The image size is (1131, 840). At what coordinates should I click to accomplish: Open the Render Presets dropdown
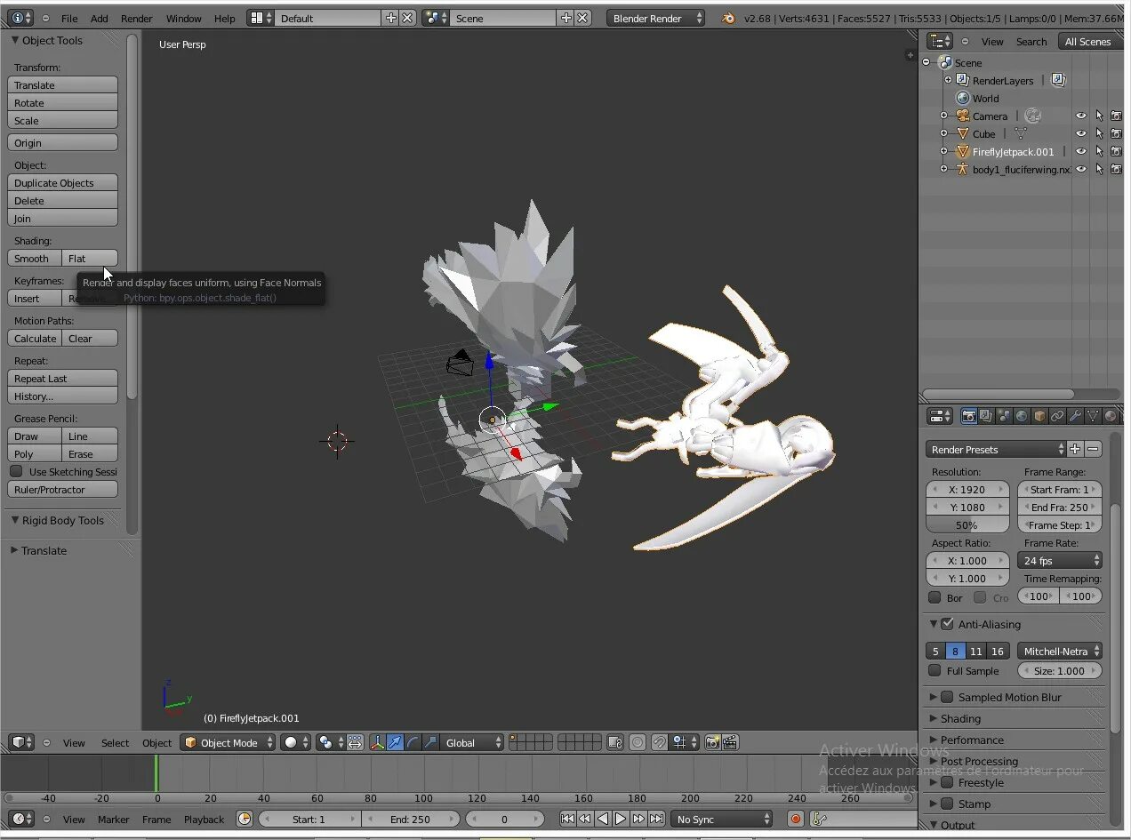tap(996, 449)
